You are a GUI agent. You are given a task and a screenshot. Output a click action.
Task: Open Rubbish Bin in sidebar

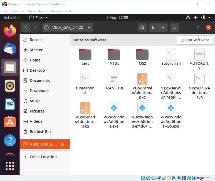pos(45,131)
